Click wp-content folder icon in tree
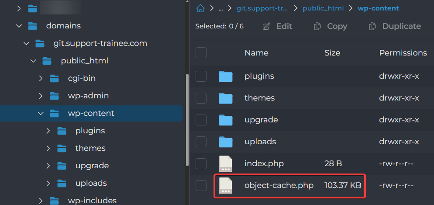This screenshot has width=434, height=205. click(55, 113)
